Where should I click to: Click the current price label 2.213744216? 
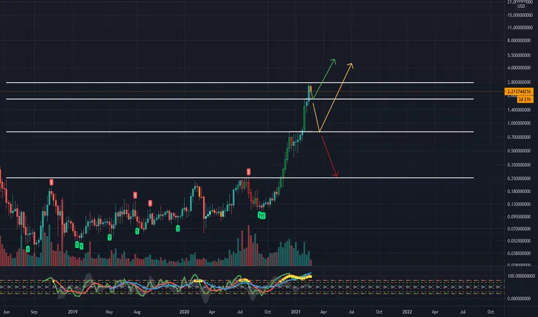point(519,92)
